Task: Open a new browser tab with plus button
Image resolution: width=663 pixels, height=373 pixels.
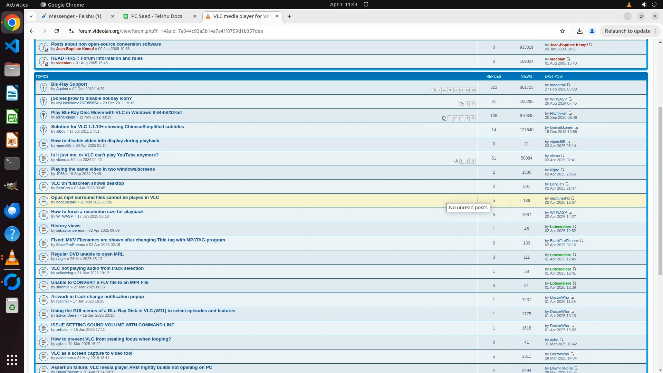Action: 289,16
